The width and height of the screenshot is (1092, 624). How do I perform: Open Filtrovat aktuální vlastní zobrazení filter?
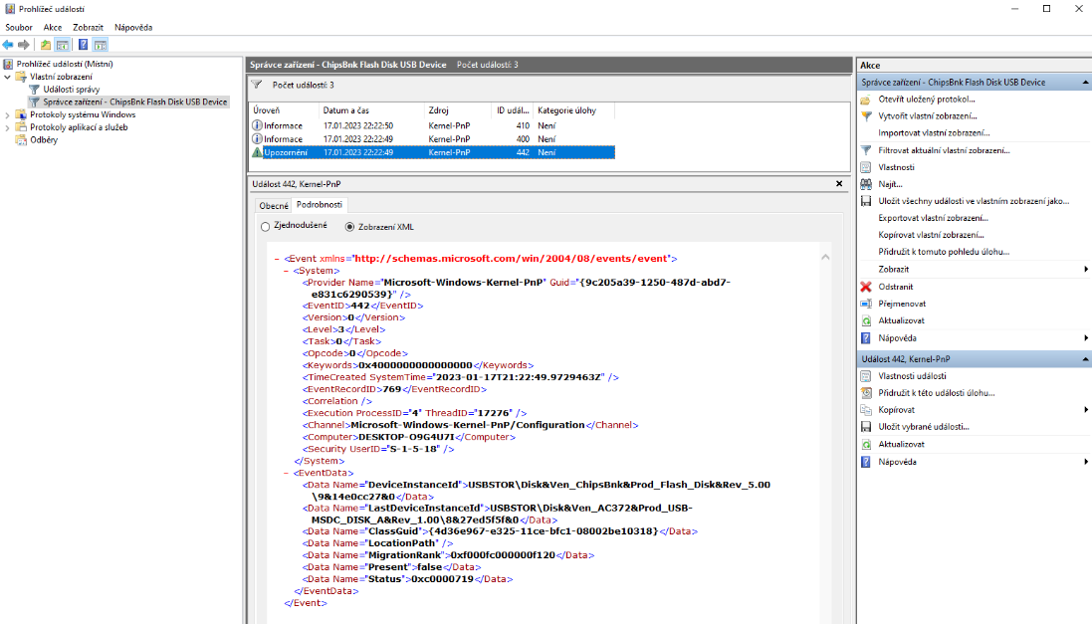(x=943, y=150)
